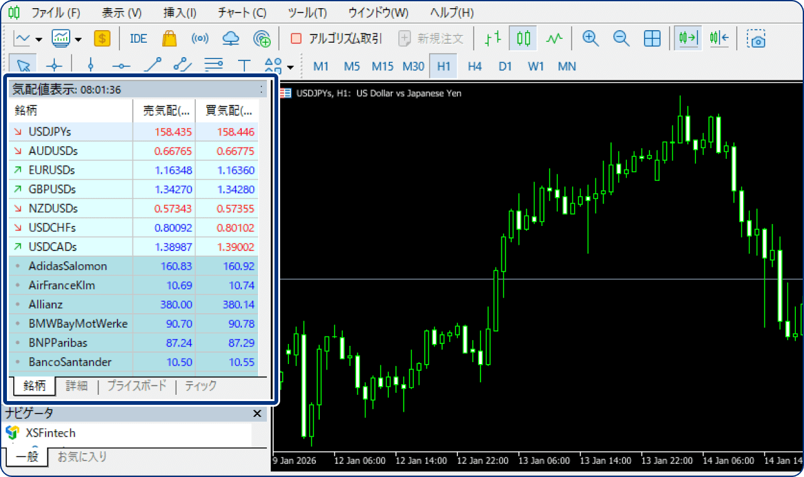Toggle chart auto-scroll to latest bar

[688, 38]
